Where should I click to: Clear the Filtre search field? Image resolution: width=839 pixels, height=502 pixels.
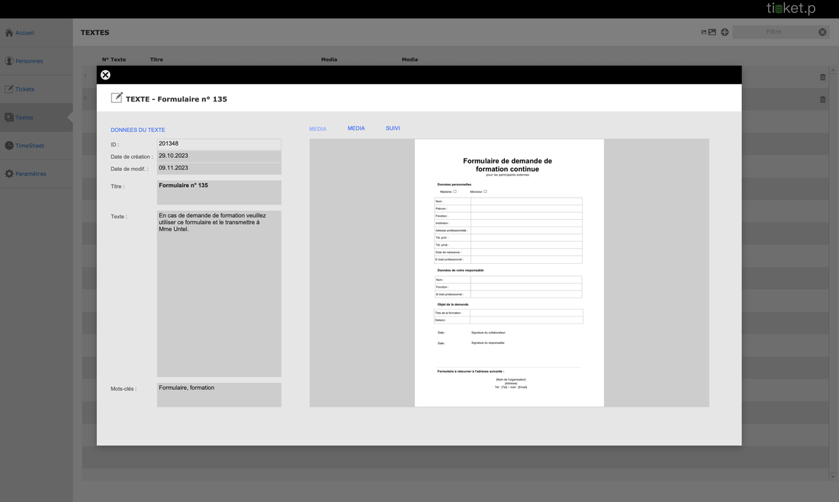click(822, 32)
